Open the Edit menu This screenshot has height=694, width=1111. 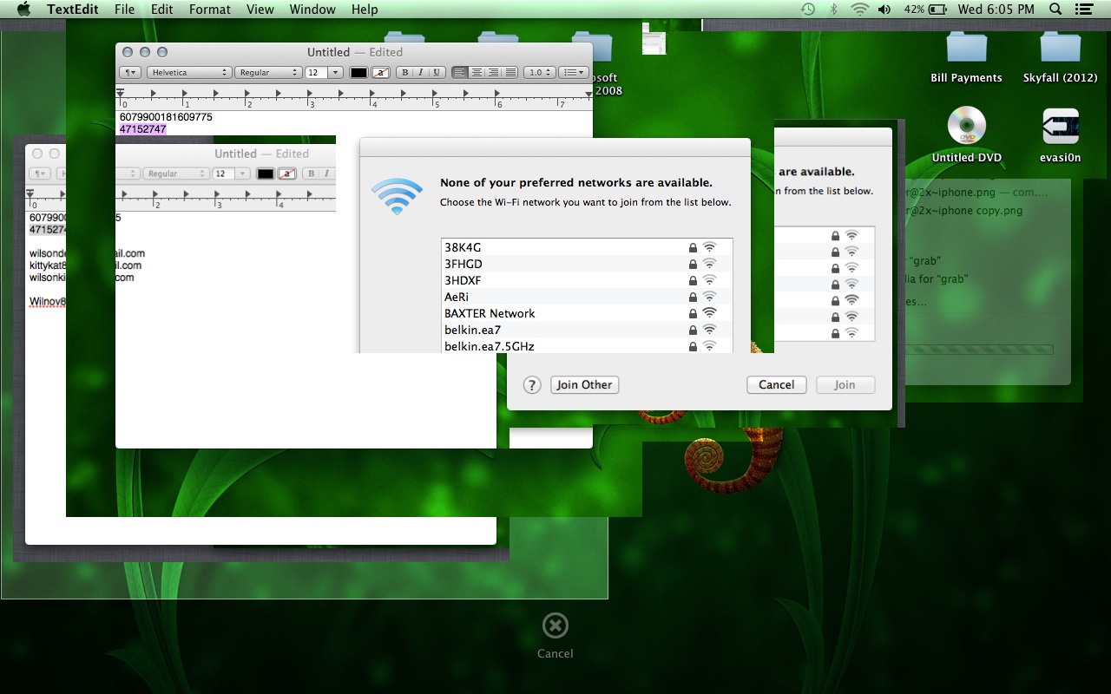tap(161, 10)
